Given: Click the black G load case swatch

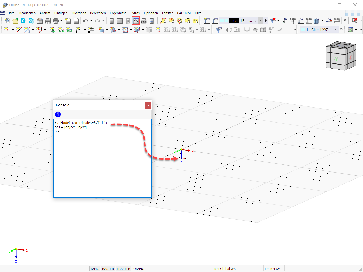Looking at the screenshot, I should [x=234, y=20].
